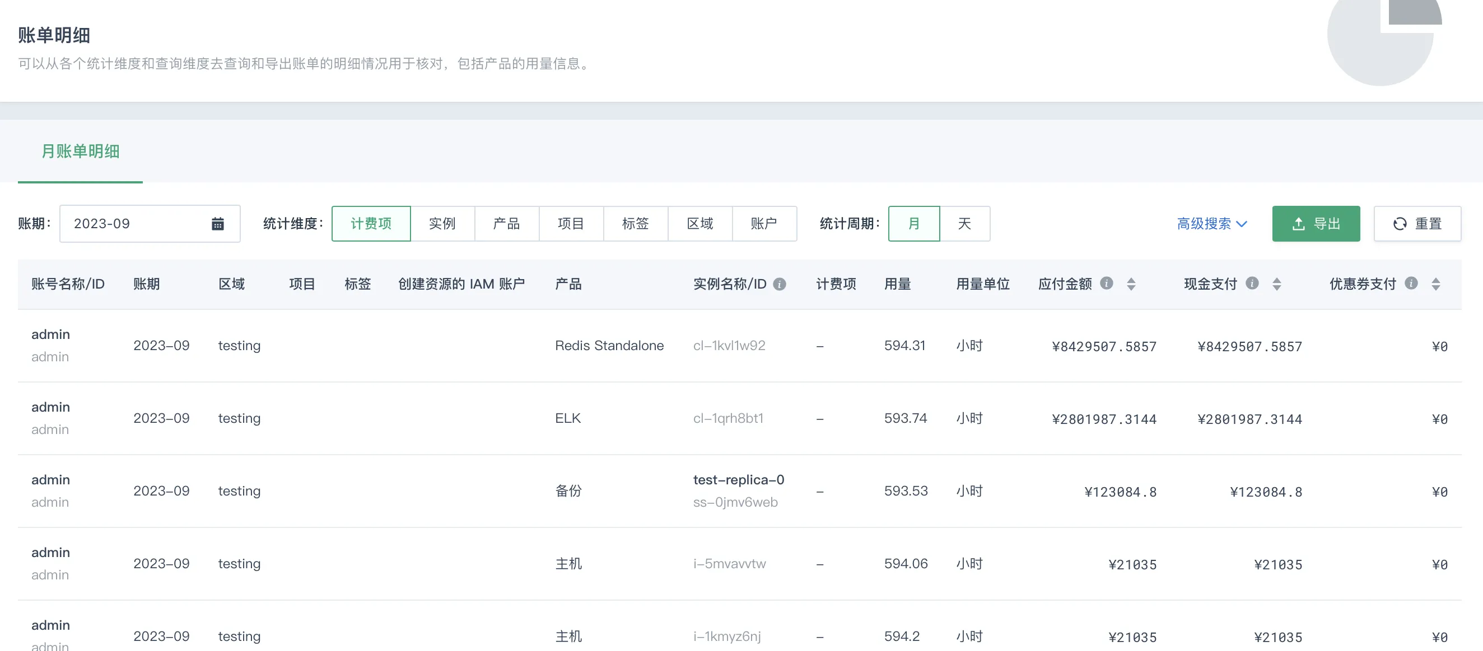Select 实例 as the statistics dimension
The height and width of the screenshot is (651, 1483).
[442, 223]
